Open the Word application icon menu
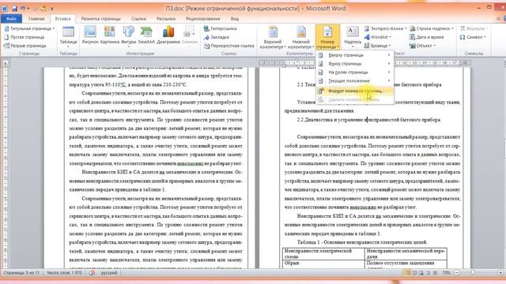Viewport: 506px width, 284px height. (5, 9)
